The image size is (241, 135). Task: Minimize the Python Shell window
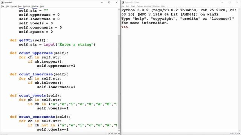(222, 3)
